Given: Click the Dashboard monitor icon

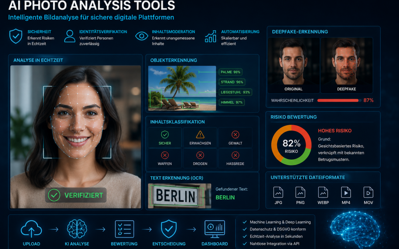Looking at the screenshot, I should [215, 229].
